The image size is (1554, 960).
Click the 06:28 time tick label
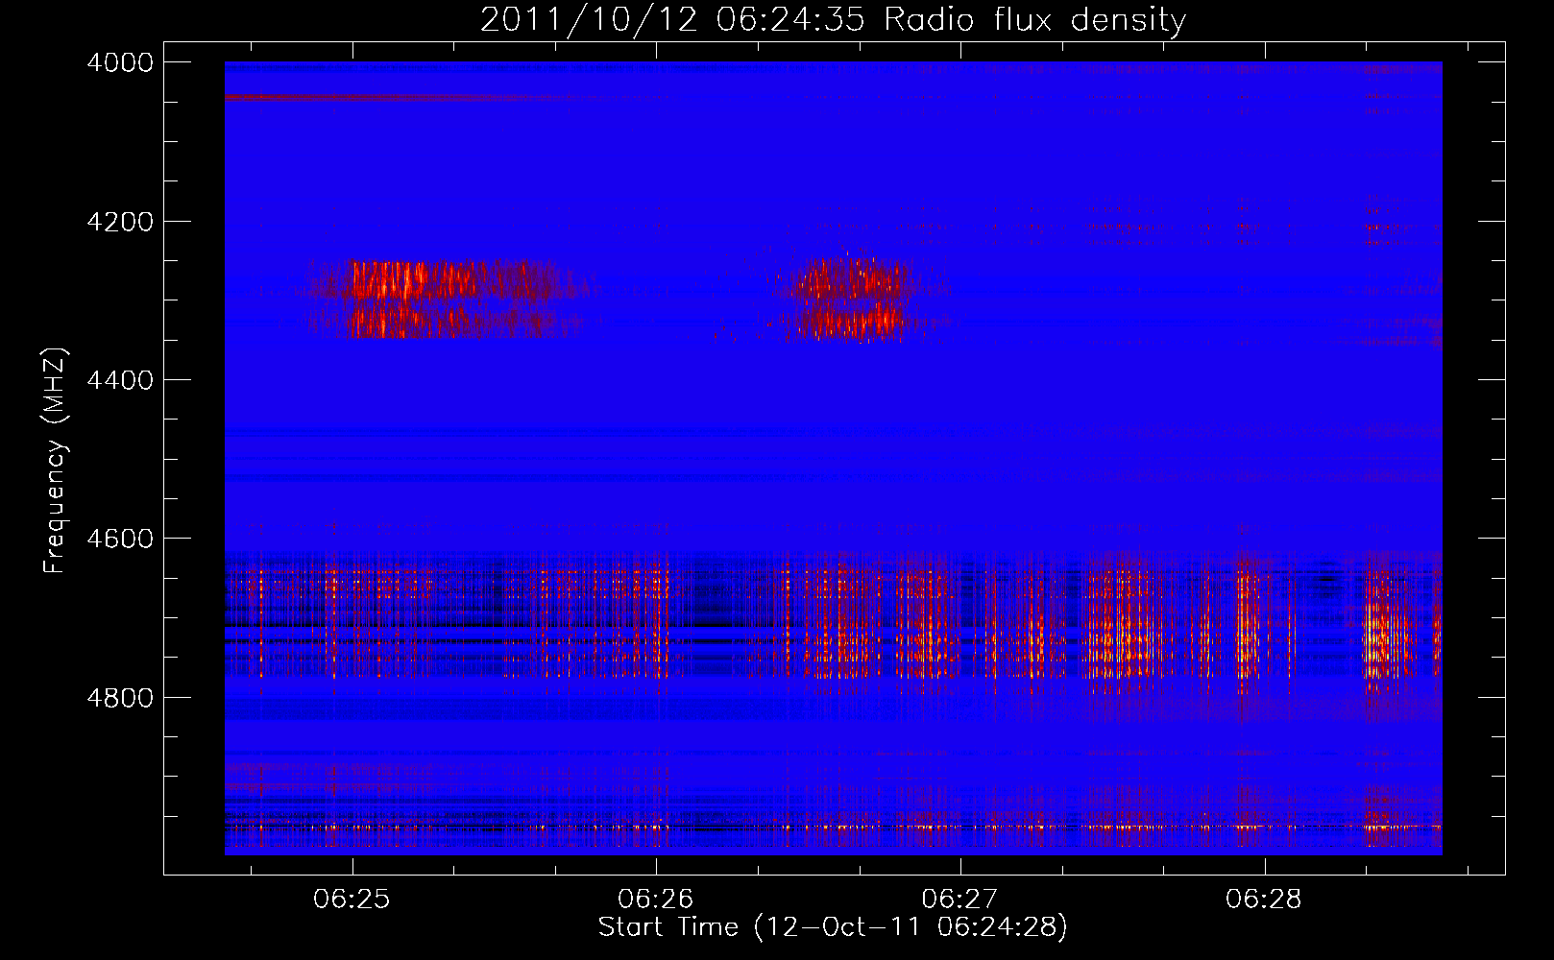click(1264, 900)
